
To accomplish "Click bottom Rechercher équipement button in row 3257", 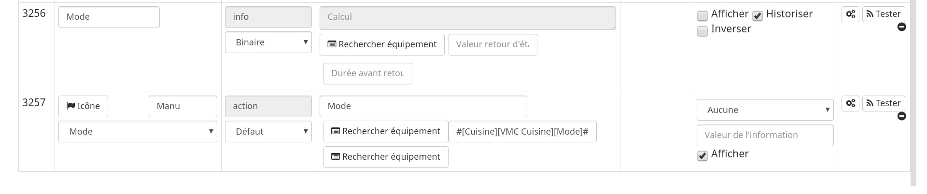I will coord(386,157).
